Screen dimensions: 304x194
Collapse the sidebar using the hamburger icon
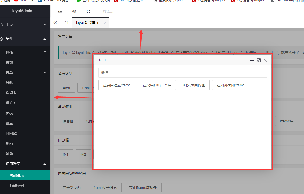60,11
